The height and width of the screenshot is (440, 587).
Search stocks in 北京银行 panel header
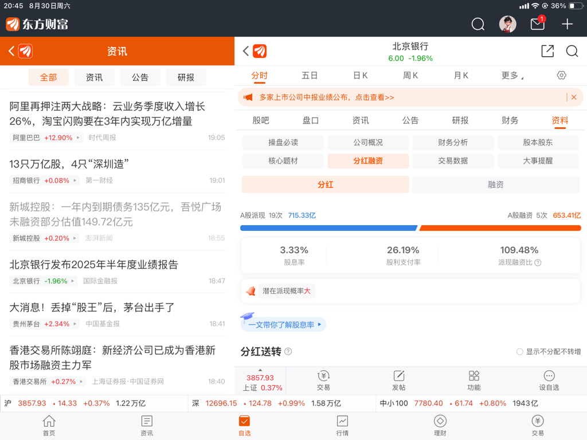[572, 51]
